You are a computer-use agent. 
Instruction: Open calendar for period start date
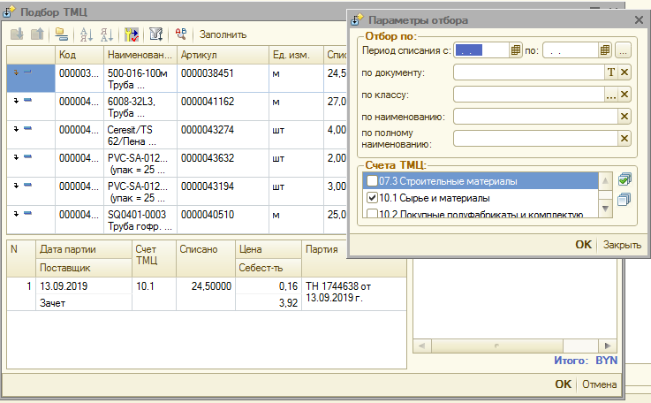[516, 50]
